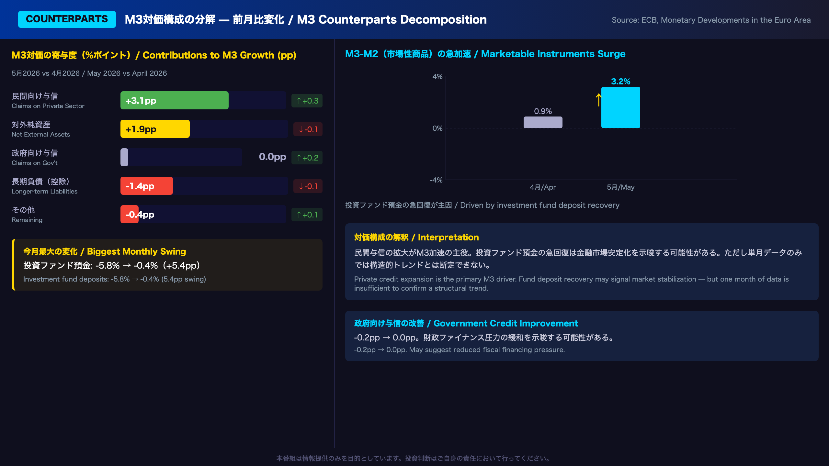Click the grey 0.9% April bar
Viewport: 829px width, 466px height.
(x=543, y=122)
